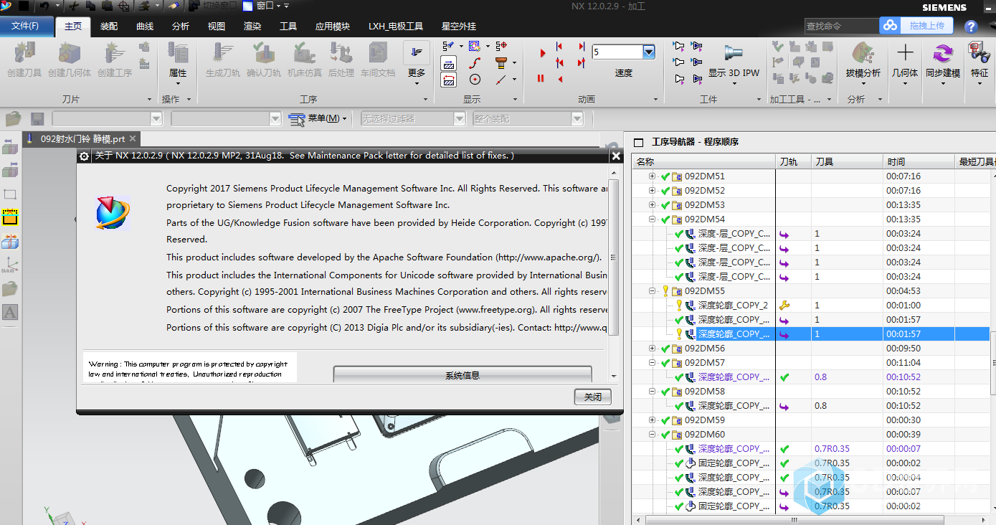This screenshot has height=525, width=996.
Task: Switch to Analysis (分析) ribbon tab
Action: [x=181, y=27]
